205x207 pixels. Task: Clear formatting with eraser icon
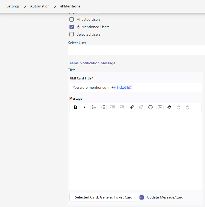(x=169, y=107)
